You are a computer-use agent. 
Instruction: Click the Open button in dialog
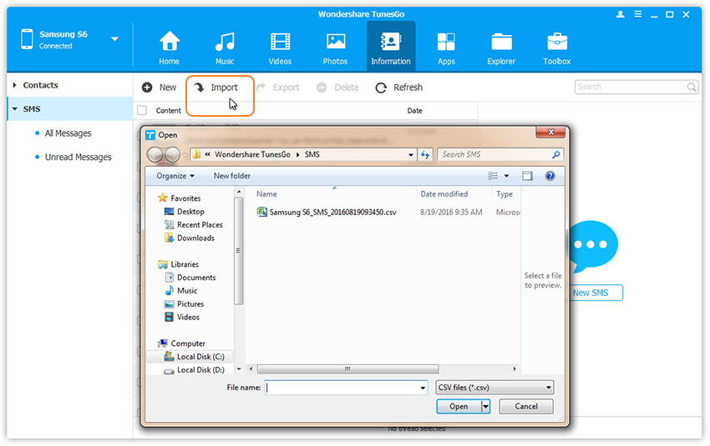(459, 407)
